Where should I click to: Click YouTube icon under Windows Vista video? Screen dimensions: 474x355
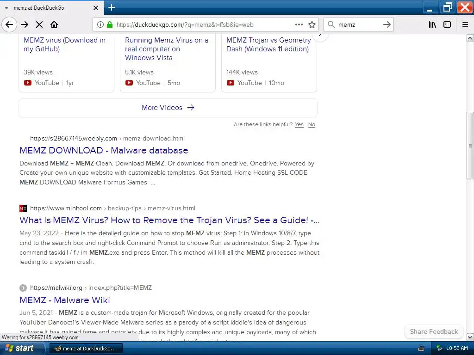coord(129,83)
